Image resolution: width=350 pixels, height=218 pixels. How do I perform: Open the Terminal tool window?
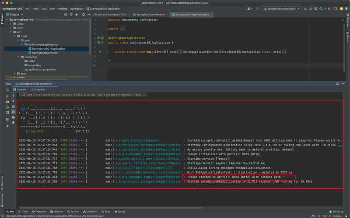56,211
